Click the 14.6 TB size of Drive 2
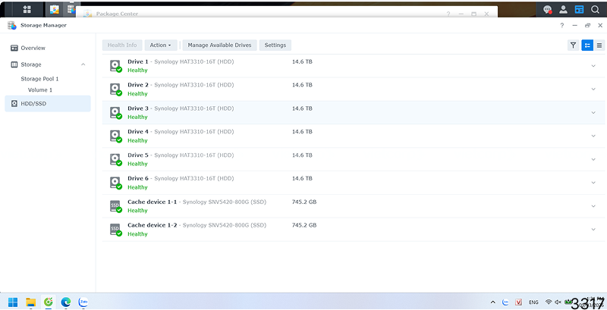This screenshot has width=607, height=310. coord(302,85)
